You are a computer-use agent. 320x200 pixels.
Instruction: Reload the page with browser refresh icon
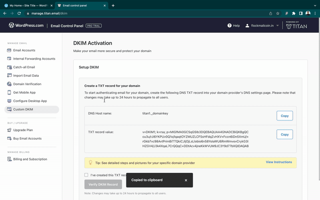[19, 13]
